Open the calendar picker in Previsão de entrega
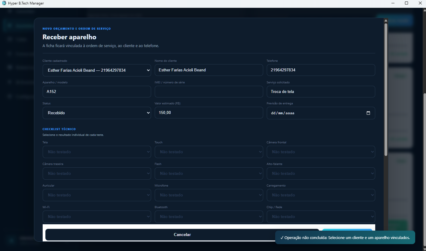Viewport: 426px width, 251px height. point(368,113)
